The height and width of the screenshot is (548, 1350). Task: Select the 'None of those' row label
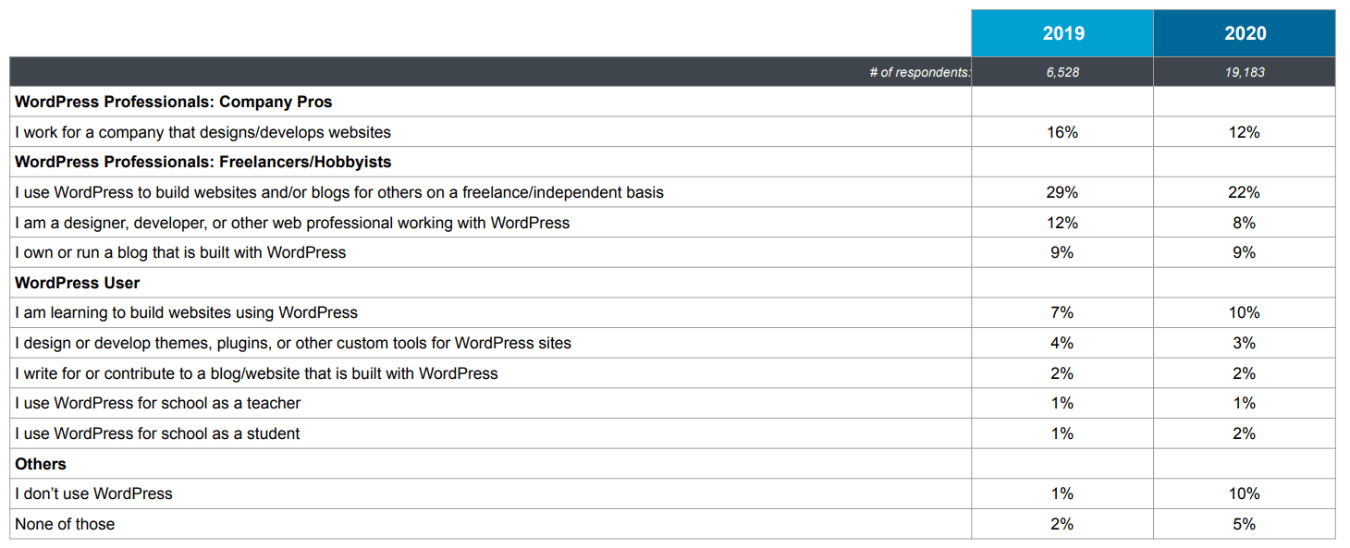[65, 524]
